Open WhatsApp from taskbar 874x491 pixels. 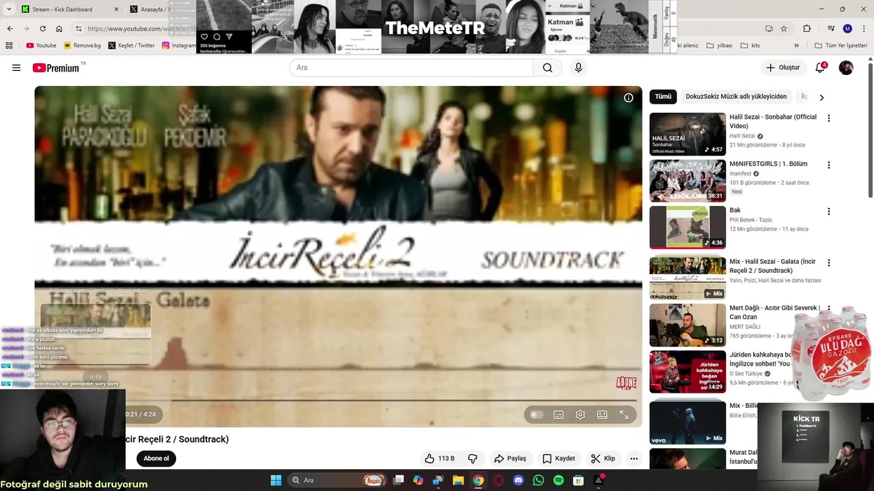538,480
